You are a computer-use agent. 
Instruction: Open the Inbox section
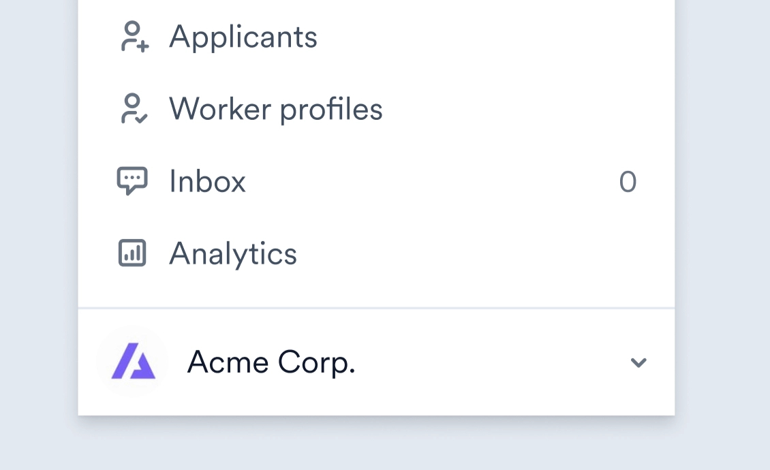pos(207,182)
